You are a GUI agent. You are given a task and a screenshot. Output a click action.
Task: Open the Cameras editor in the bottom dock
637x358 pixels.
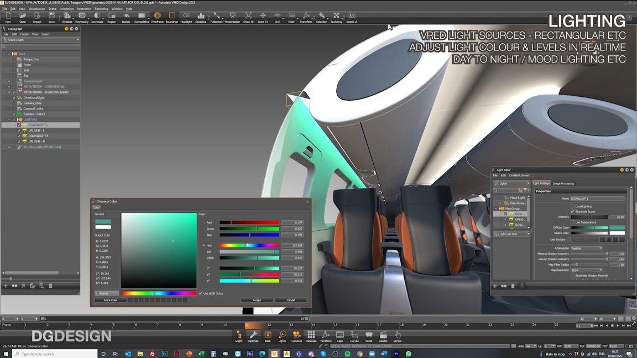(x=297, y=334)
